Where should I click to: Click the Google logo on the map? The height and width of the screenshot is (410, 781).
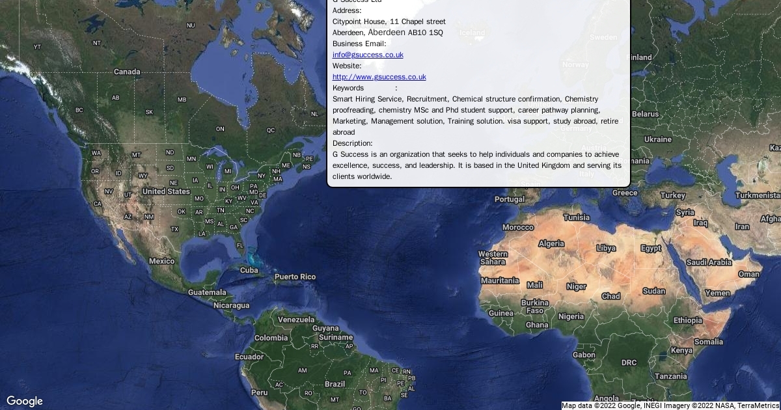tap(25, 401)
